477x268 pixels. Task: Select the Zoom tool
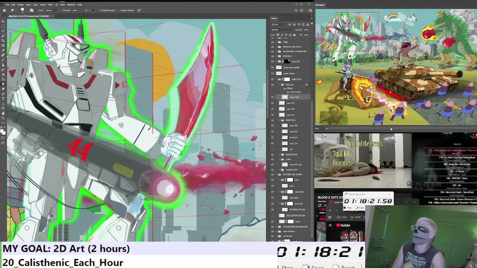[x=3, y=118]
